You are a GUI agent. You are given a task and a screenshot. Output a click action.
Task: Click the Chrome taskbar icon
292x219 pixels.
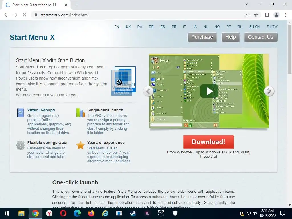point(35,213)
